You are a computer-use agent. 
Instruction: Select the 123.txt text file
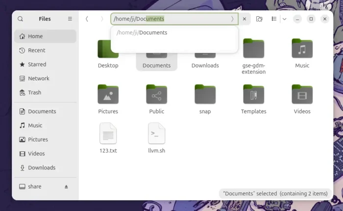click(x=108, y=134)
